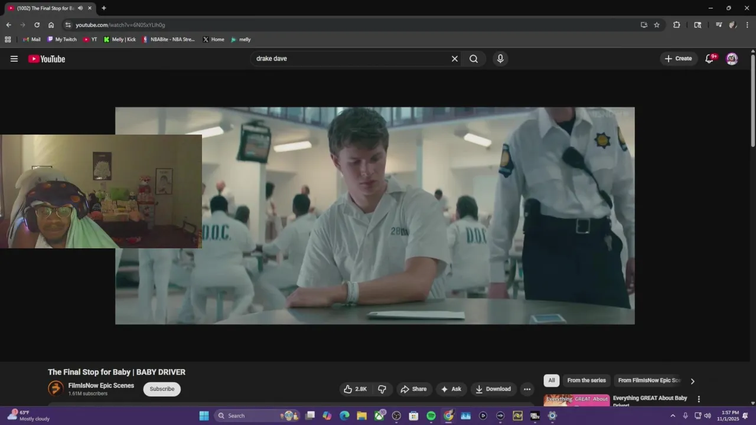This screenshot has height=425, width=756.
Task: Show hidden system tray icons
Action: 672,416
